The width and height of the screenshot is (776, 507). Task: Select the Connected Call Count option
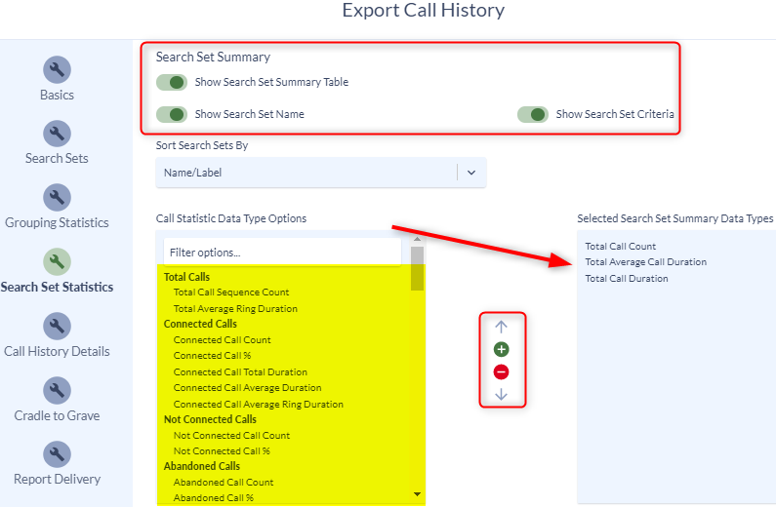(x=223, y=340)
